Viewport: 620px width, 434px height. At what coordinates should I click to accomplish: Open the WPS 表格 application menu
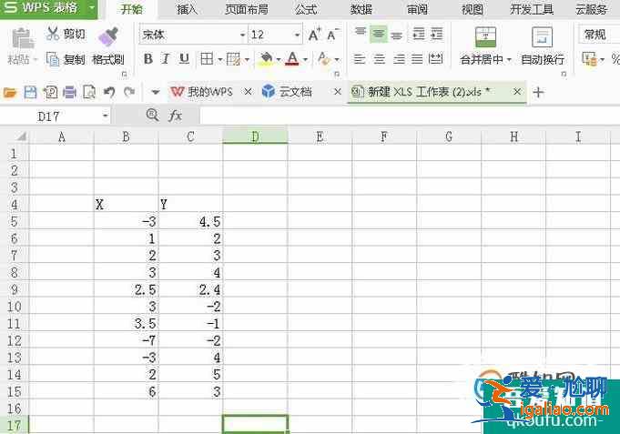pos(48,8)
